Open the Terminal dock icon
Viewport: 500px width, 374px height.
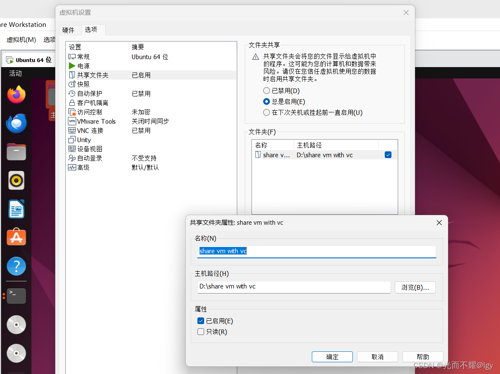pyautogui.click(x=16, y=296)
